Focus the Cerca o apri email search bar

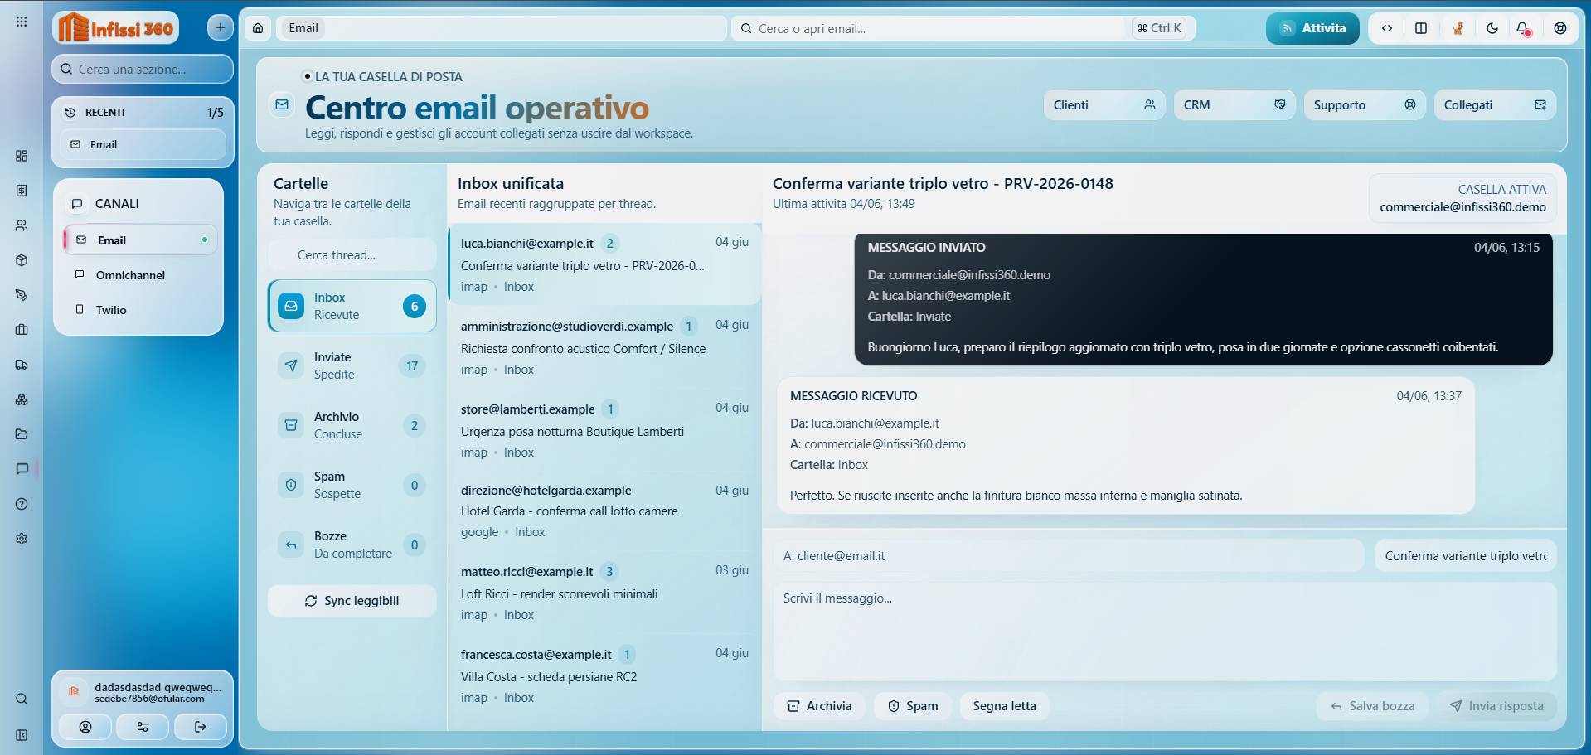pyautogui.click(x=963, y=28)
